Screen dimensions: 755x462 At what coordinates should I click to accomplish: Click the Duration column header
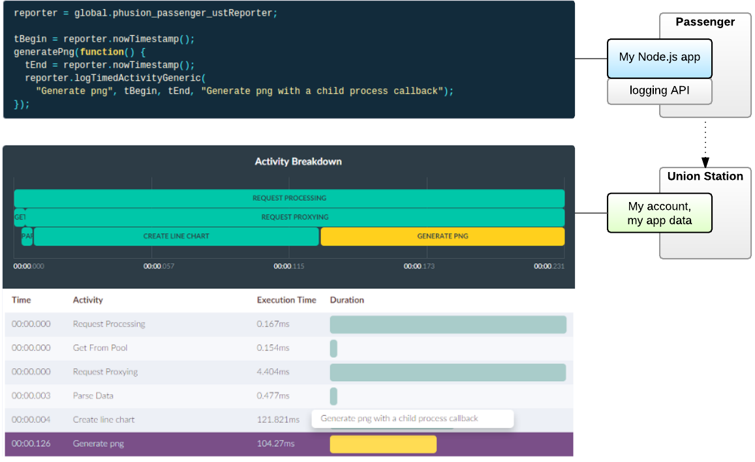coord(347,300)
